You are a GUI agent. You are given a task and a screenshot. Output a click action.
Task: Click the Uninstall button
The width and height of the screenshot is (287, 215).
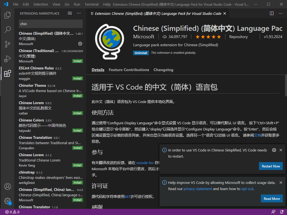141,53
